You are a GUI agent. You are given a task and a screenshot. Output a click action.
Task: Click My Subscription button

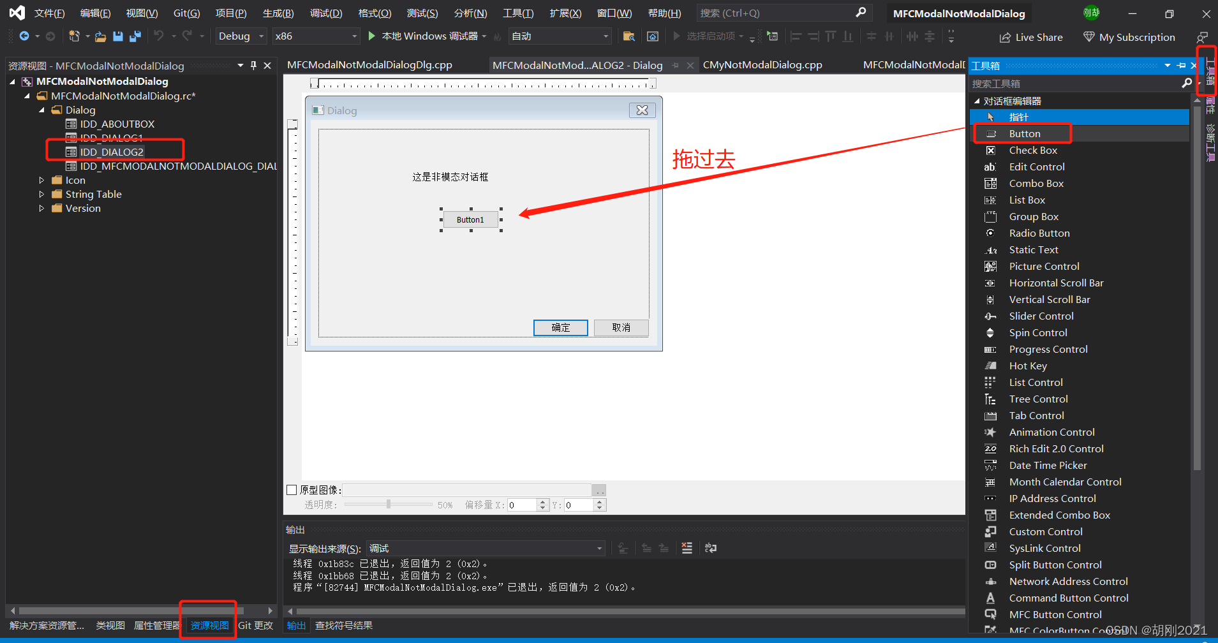click(1129, 37)
